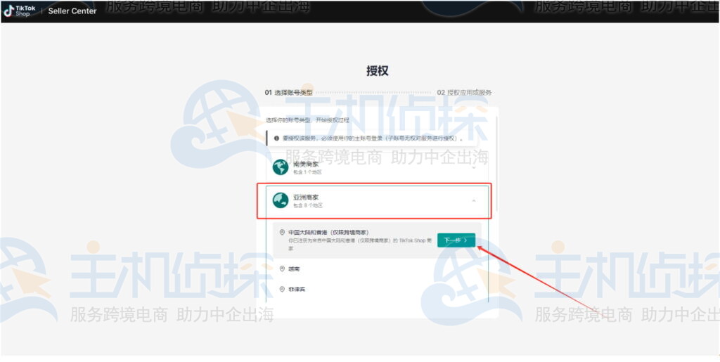Click the TikTok Shop logo
The height and width of the screenshot is (362, 720).
point(20,11)
